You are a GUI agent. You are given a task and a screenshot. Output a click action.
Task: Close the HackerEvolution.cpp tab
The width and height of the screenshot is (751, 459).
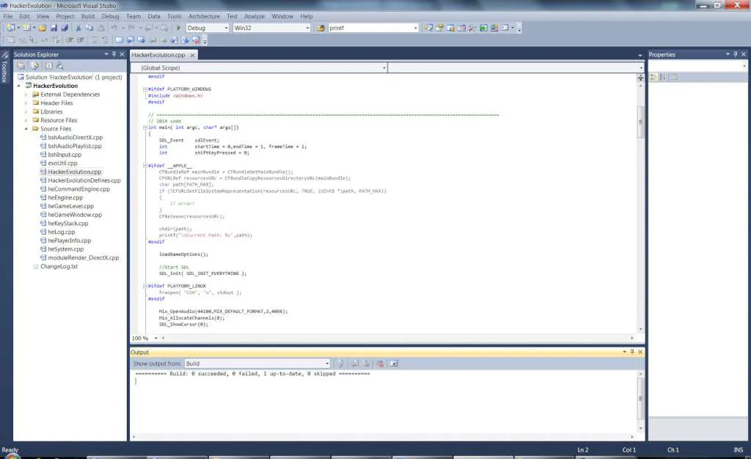192,56
